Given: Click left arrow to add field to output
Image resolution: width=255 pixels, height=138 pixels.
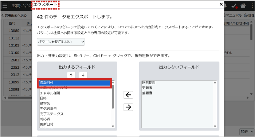Looking at the screenshot, I should click(x=128, y=95).
